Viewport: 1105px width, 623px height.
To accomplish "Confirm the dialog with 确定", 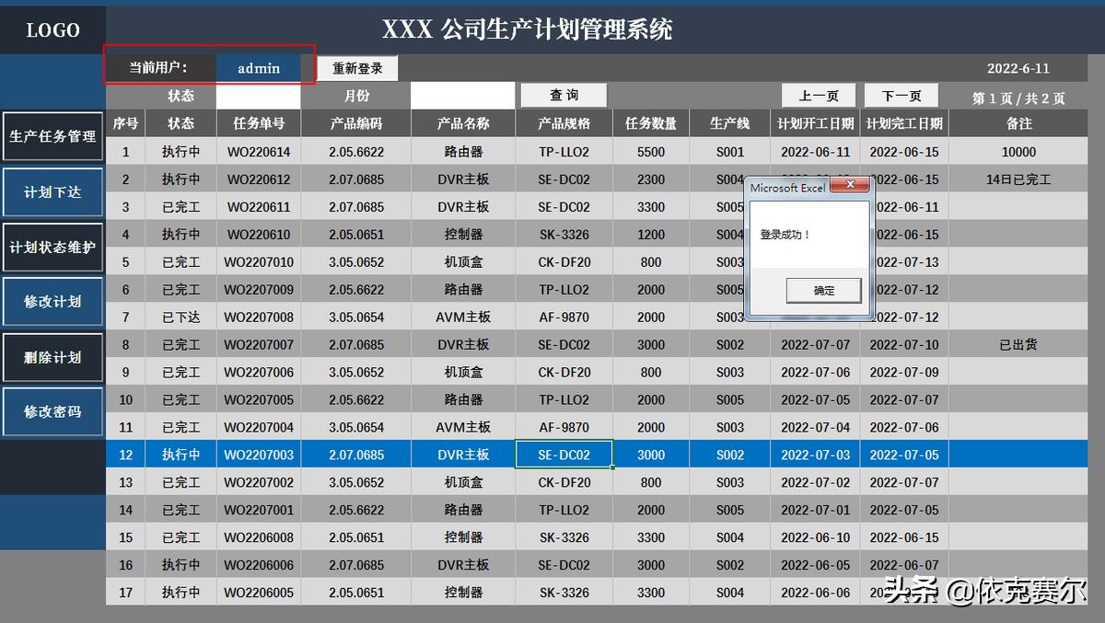I will tap(822, 290).
